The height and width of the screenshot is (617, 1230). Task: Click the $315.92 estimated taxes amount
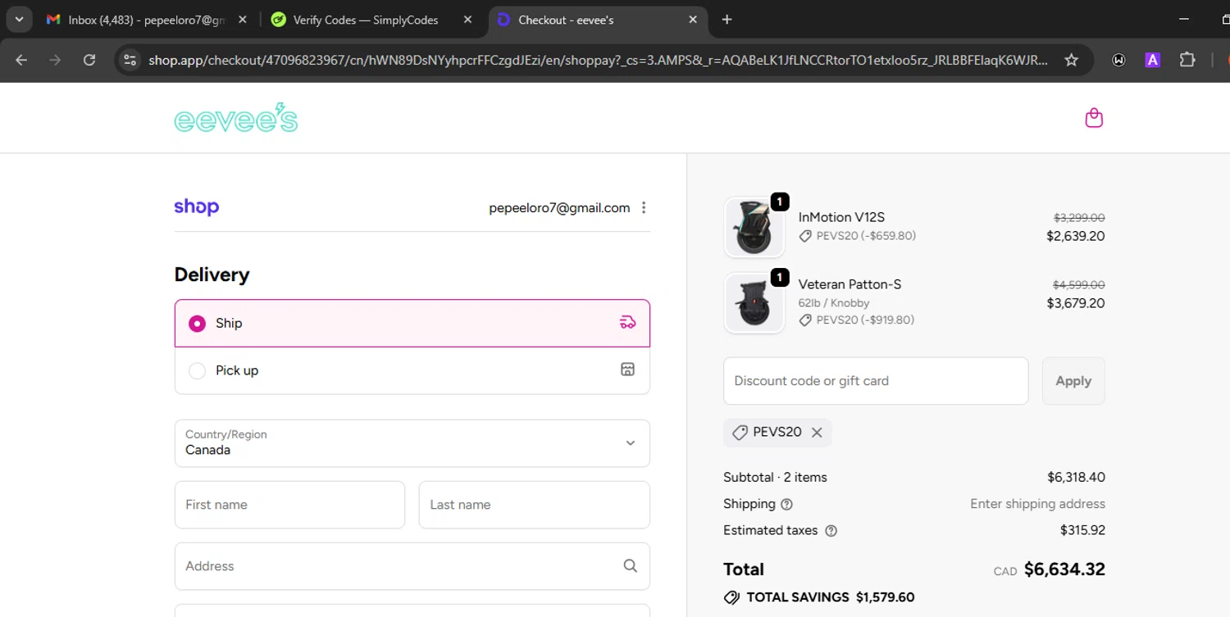(x=1082, y=530)
